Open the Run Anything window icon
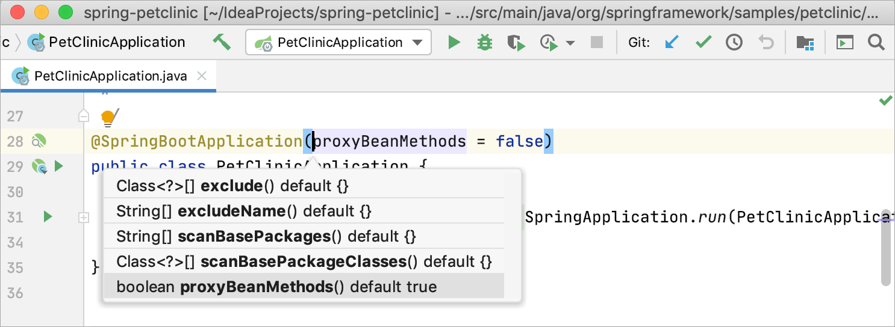Screen dimensions: 895x327 coord(845,43)
